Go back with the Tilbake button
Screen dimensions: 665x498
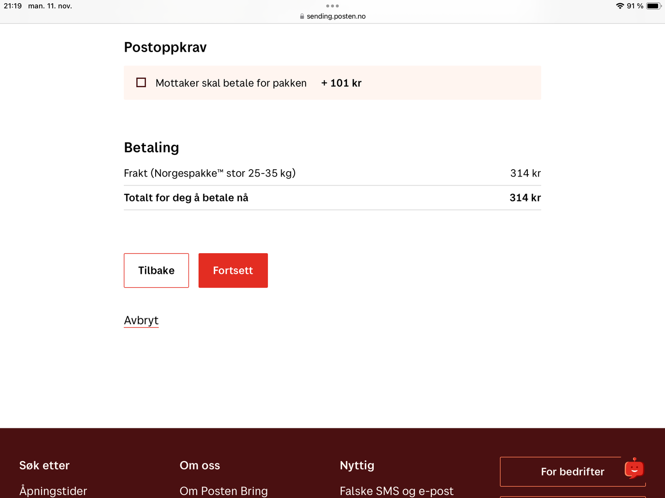point(156,271)
